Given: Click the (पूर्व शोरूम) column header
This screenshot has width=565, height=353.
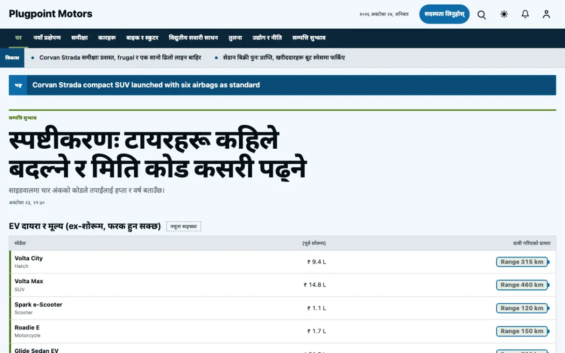Looking at the screenshot, I should pos(314,243).
